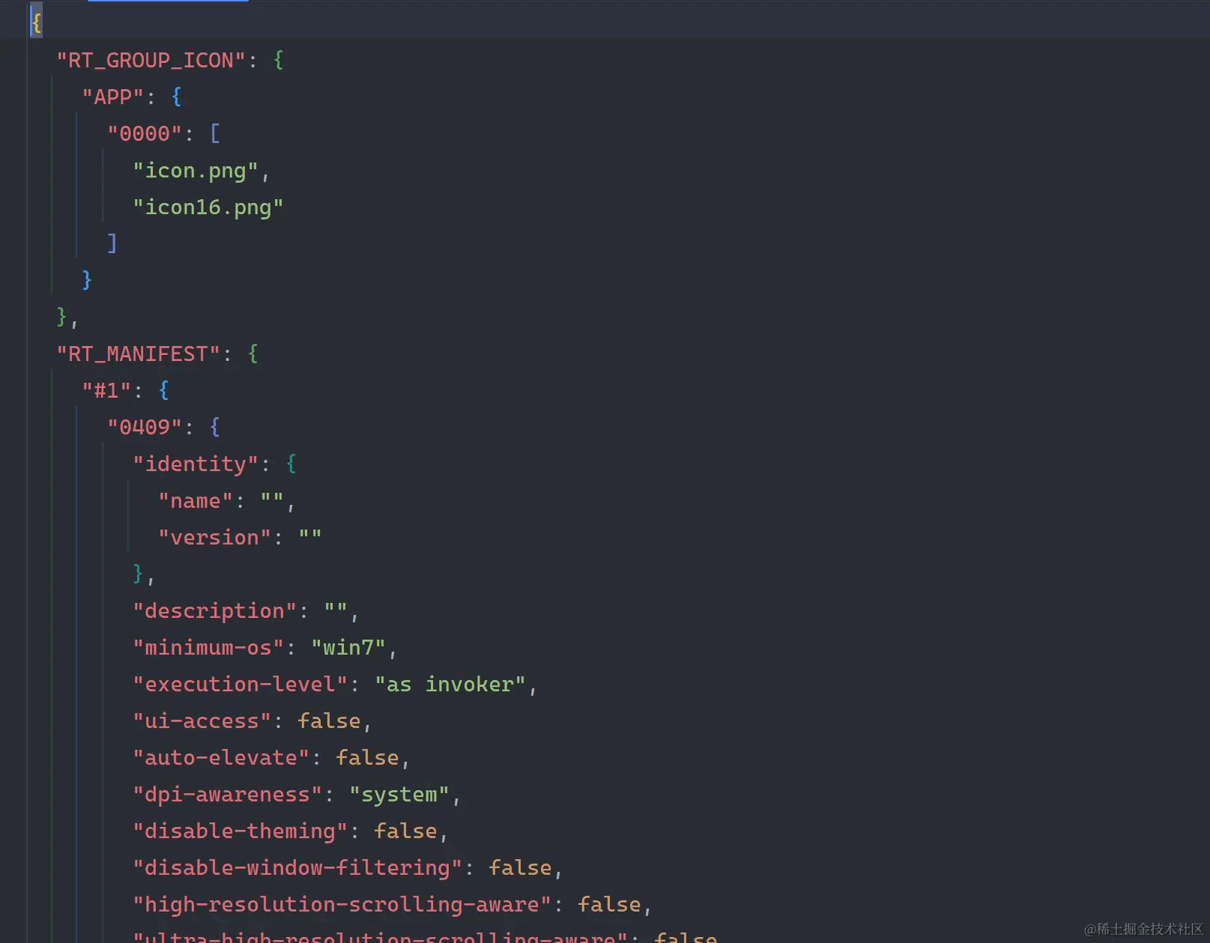Click the "version" key
The width and height of the screenshot is (1210, 943).
[x=214, y=537]
